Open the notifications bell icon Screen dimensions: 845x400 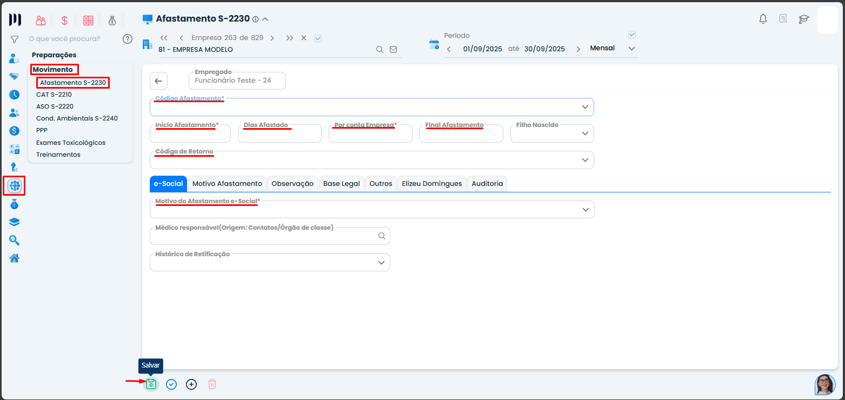pos(763,19)
